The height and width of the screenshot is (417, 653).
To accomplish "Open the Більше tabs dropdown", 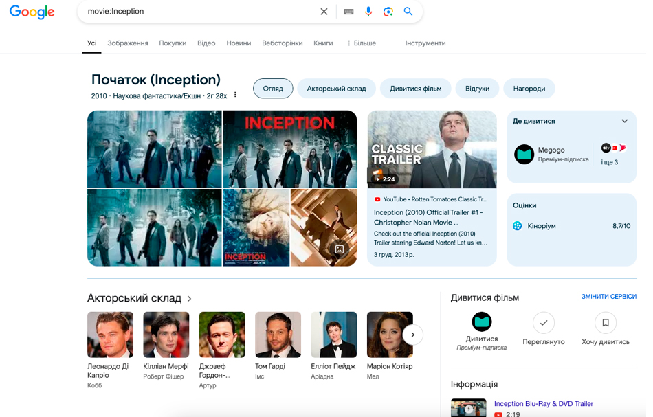I will point(361,43).
